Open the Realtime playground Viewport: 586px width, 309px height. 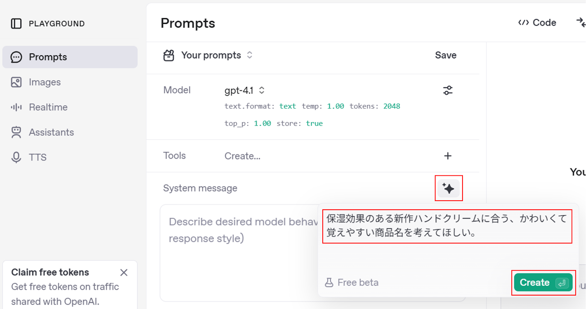(x=48, y=107)
